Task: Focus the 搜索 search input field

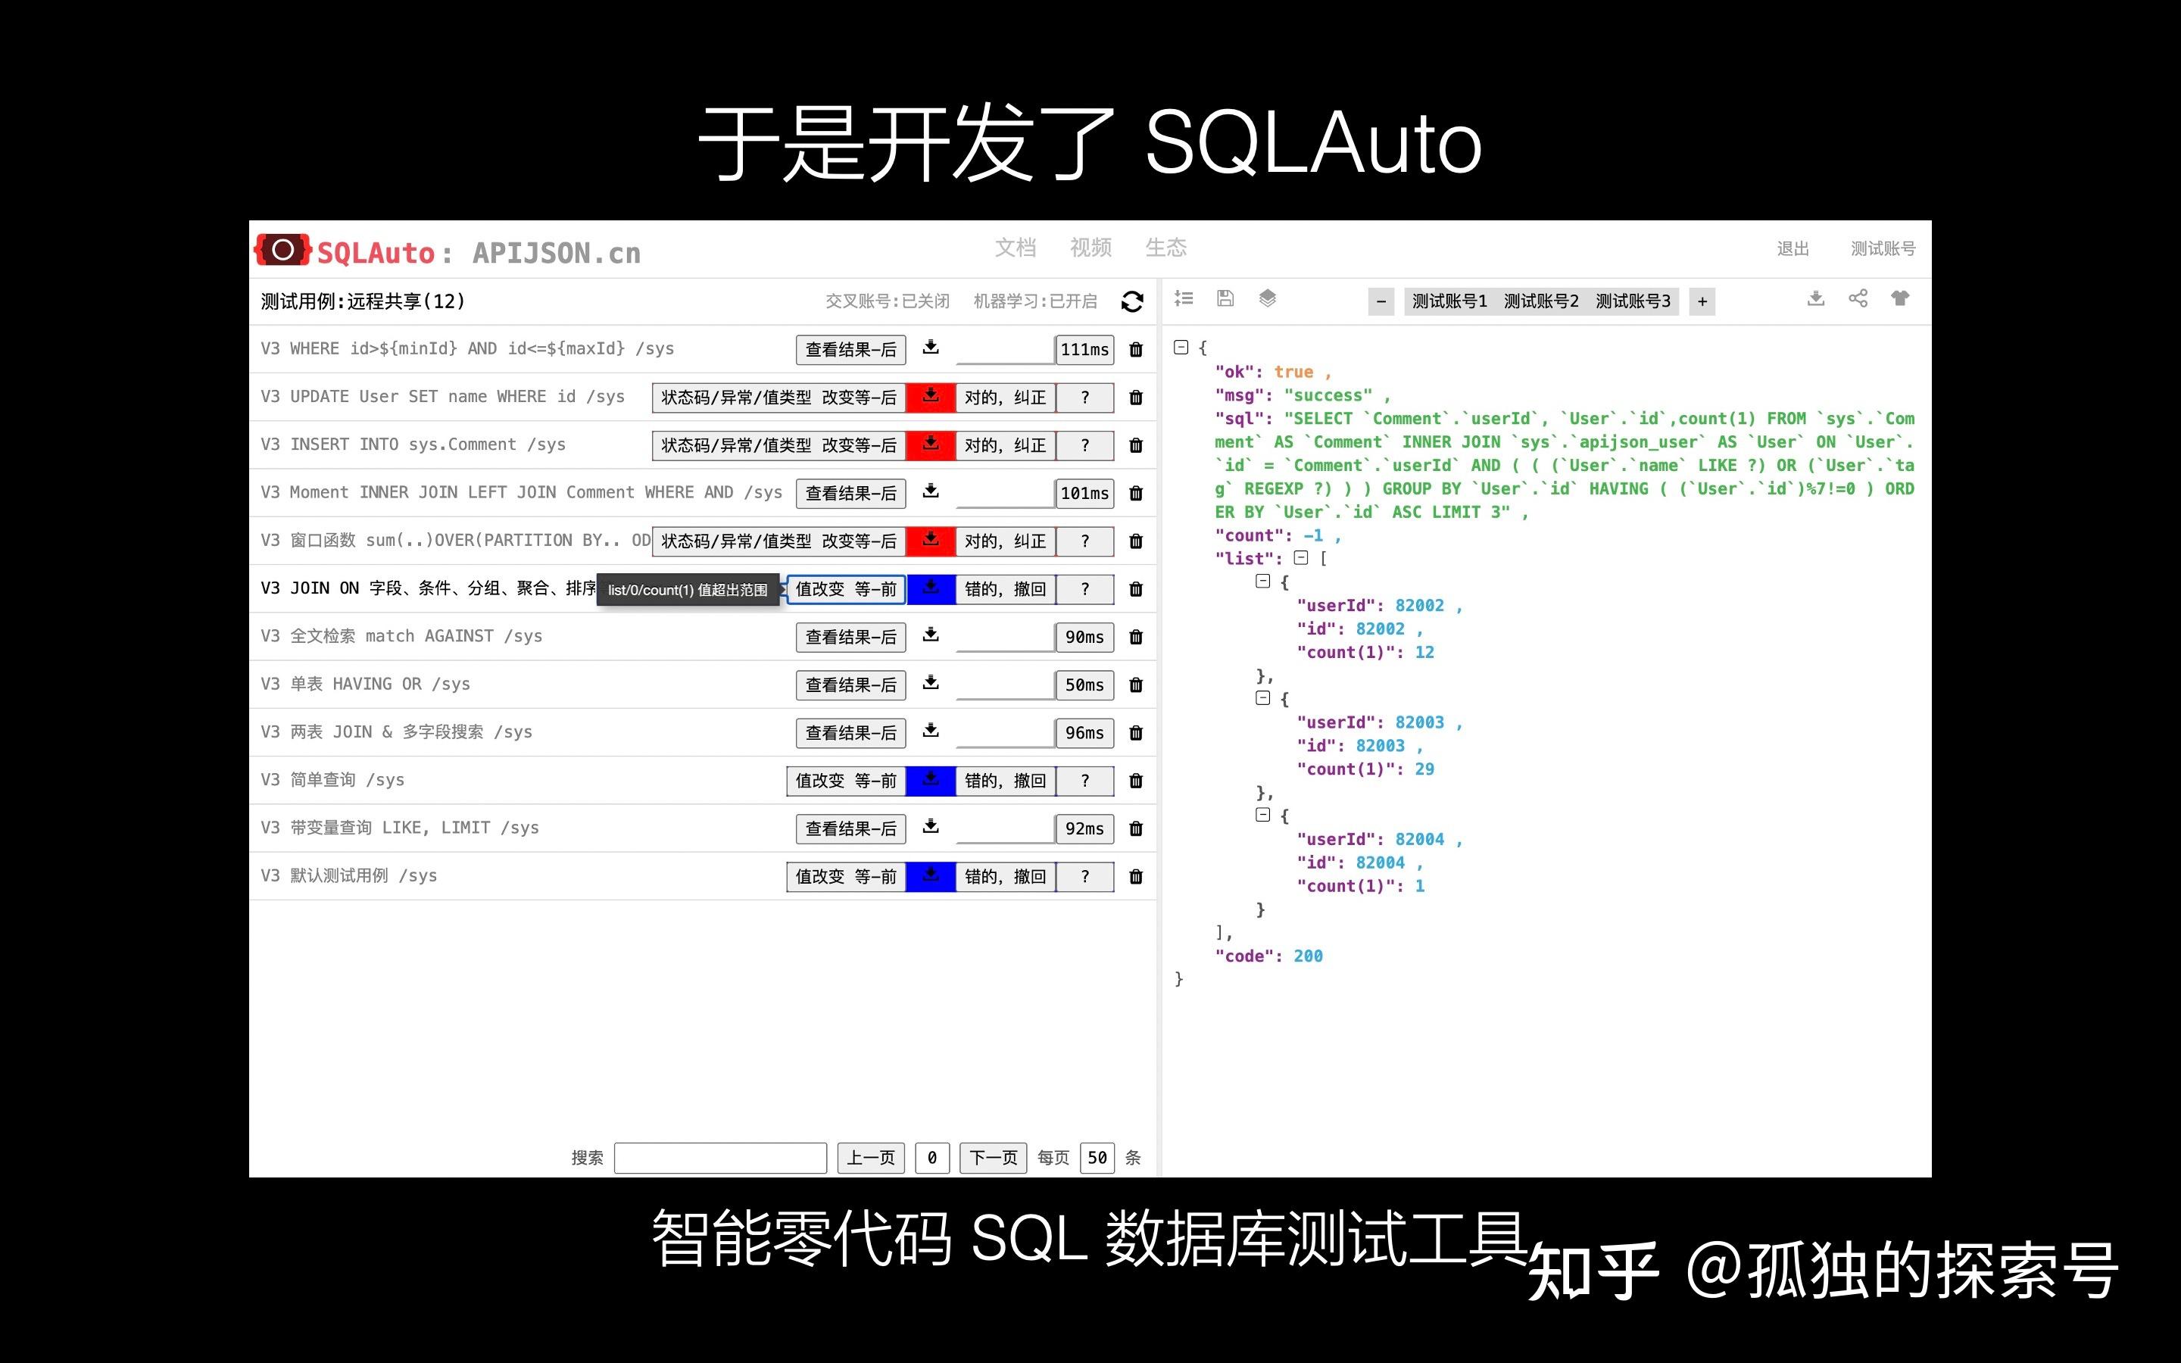Action: (720, 1158)
